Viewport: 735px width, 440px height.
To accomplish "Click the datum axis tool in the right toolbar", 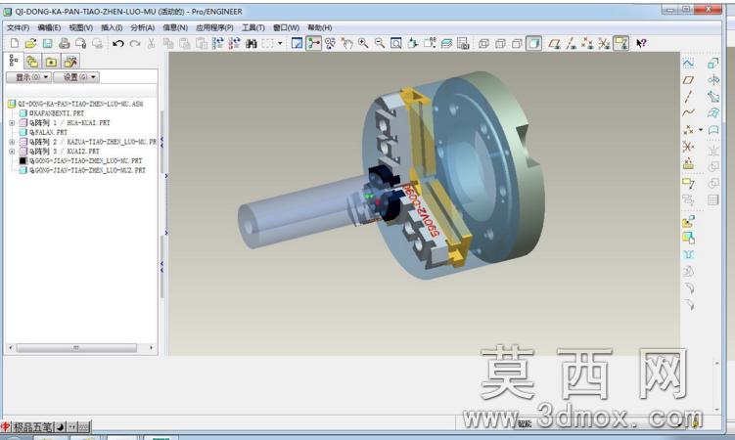I will [688, 97].
